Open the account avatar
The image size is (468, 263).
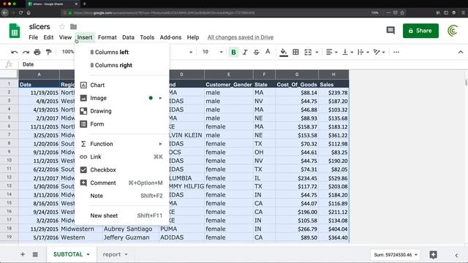453,31
